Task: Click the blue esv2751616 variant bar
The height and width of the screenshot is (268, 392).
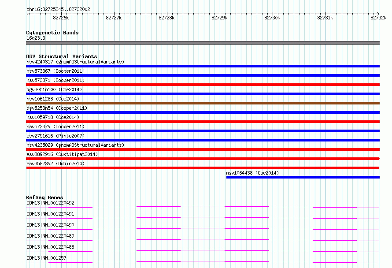Action: point(203,140)
